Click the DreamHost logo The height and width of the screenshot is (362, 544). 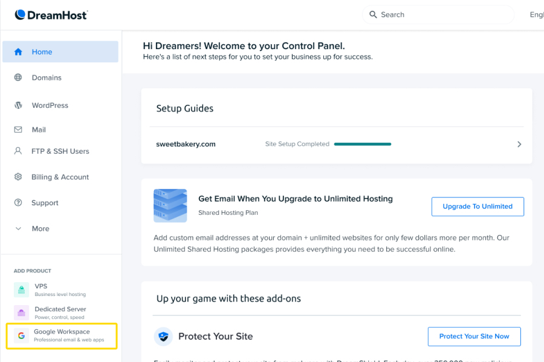point(51,15)
